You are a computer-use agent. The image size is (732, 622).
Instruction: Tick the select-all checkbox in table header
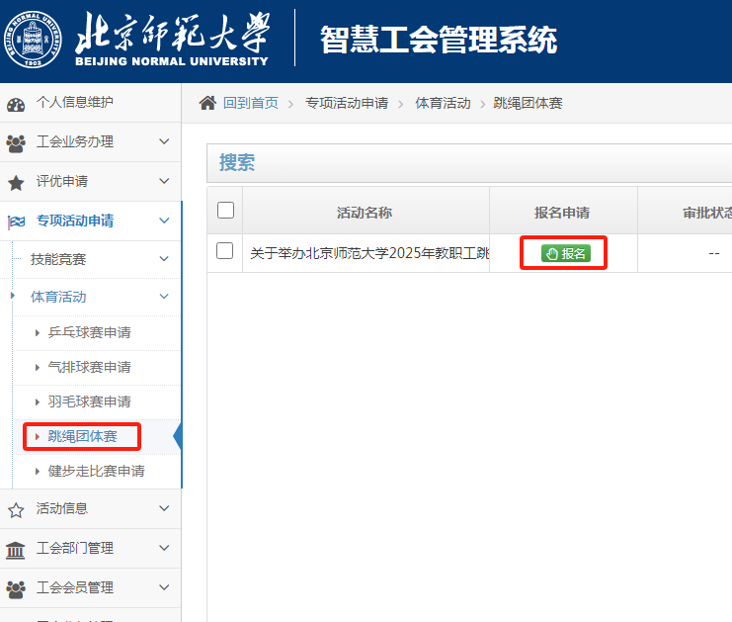tap(225, 211)
